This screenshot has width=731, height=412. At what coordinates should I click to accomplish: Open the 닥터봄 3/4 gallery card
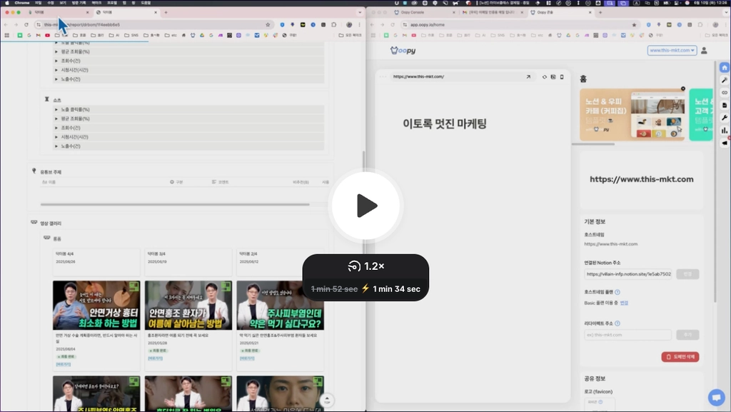[x=188, y=262]
